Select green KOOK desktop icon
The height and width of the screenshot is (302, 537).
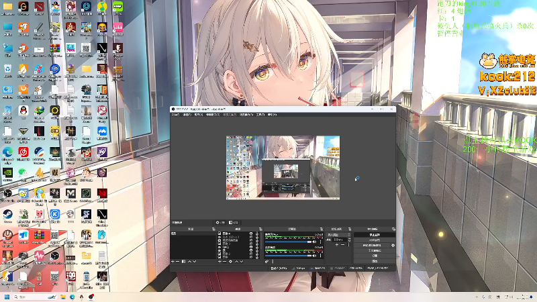pos(118,7)
